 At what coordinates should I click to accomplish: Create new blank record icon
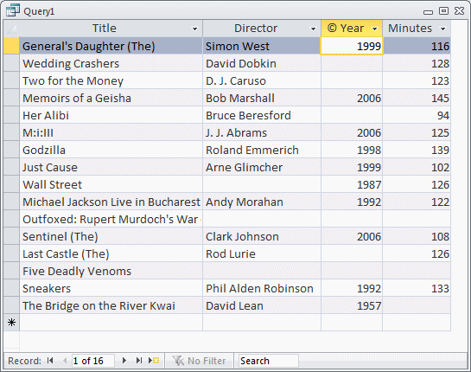pyautogui.click(x=154, y=360)
